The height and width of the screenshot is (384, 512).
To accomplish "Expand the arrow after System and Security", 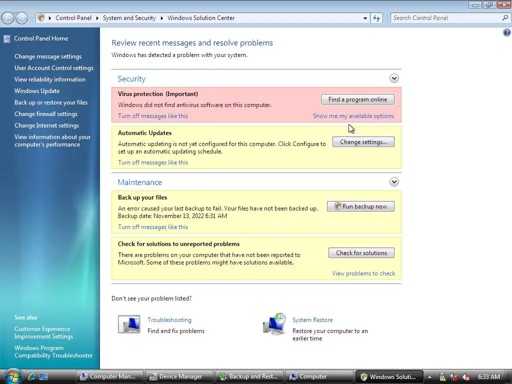I will pyautogui.click(x=161, y=18).
